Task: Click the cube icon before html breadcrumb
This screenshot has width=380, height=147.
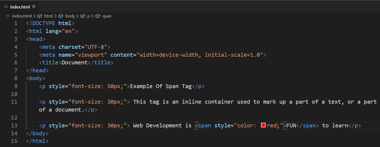Action: coord(40,16)
